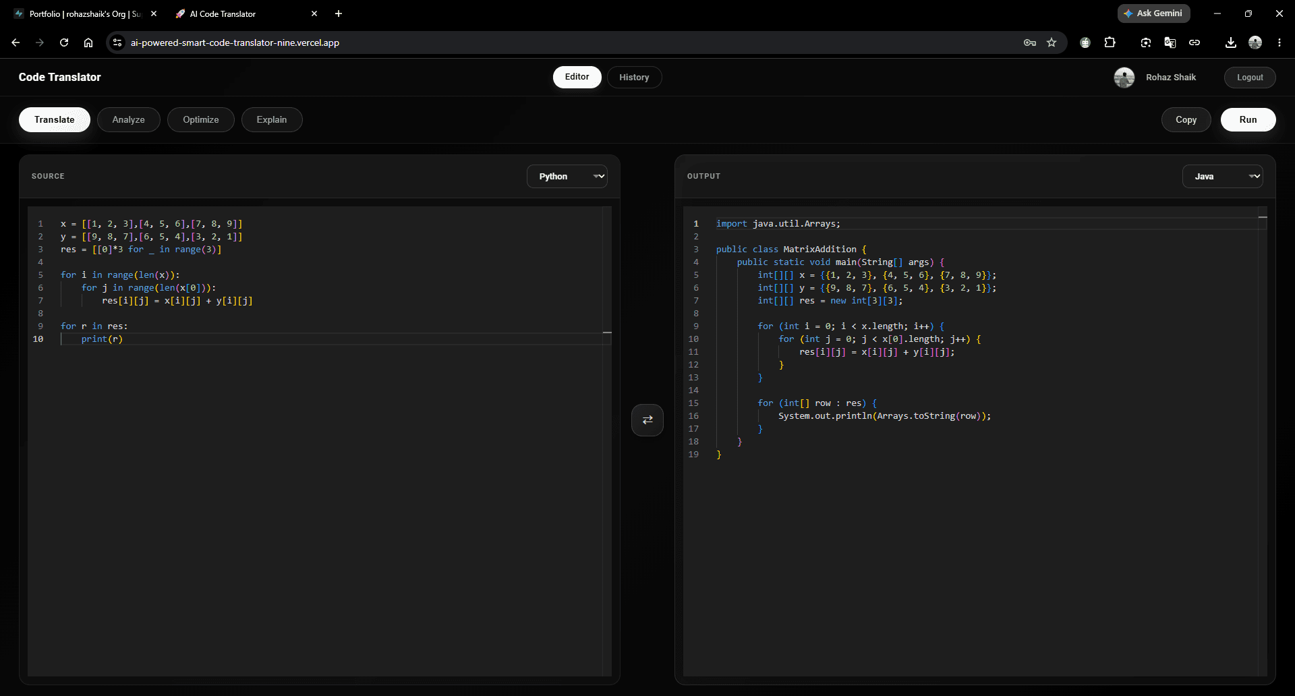1295x696 pixels.
Task: Click source line 'x = [[1, 2, 3],[4, 5, 6],[7, 8, 9]]'
Action: (151, 223)
